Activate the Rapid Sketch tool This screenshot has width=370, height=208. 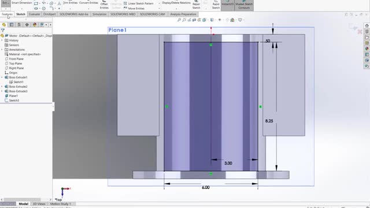216,5
